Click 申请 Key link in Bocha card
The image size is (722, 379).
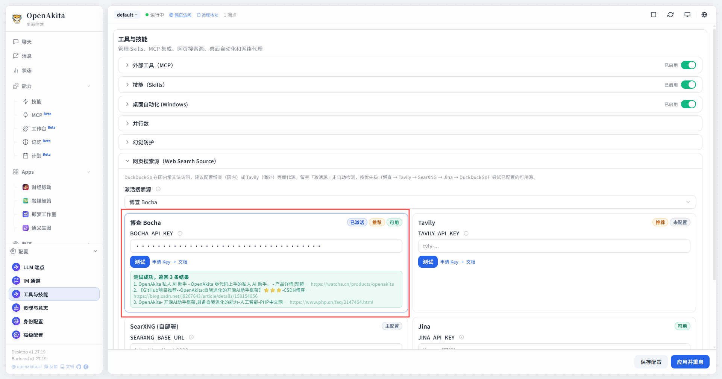point(164,262)
